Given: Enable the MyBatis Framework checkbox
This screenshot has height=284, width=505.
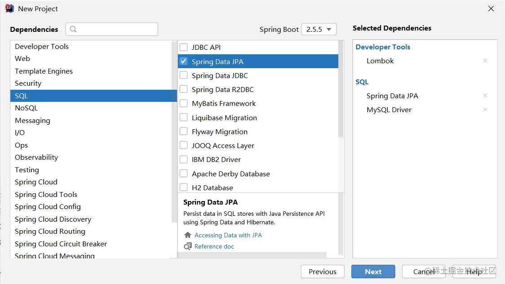Looking at the screenshot, I should click(x=184, y=103).
